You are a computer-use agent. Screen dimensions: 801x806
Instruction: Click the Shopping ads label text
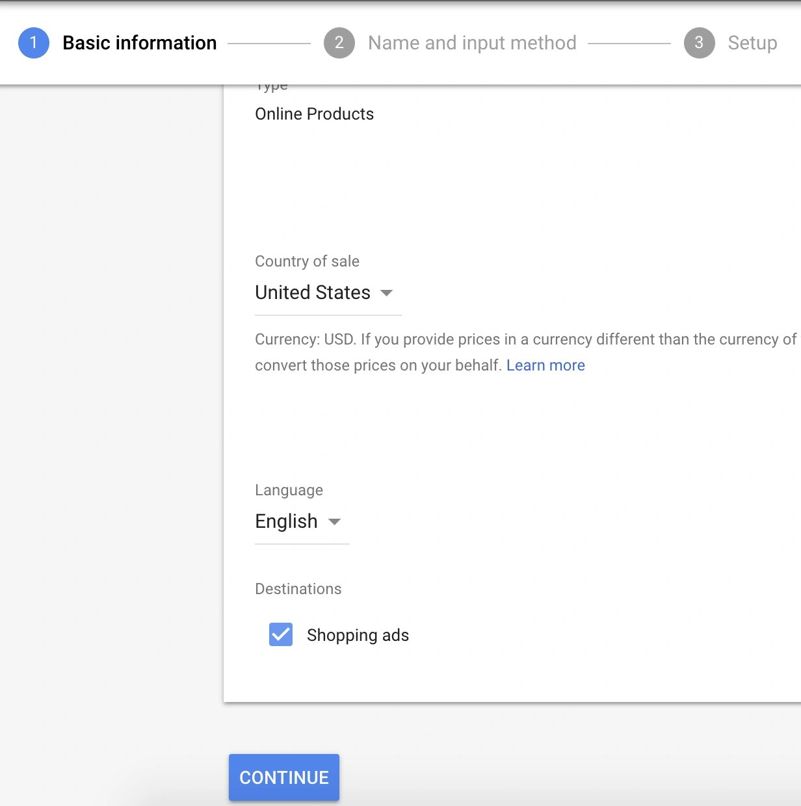click(x=358, y=635)
